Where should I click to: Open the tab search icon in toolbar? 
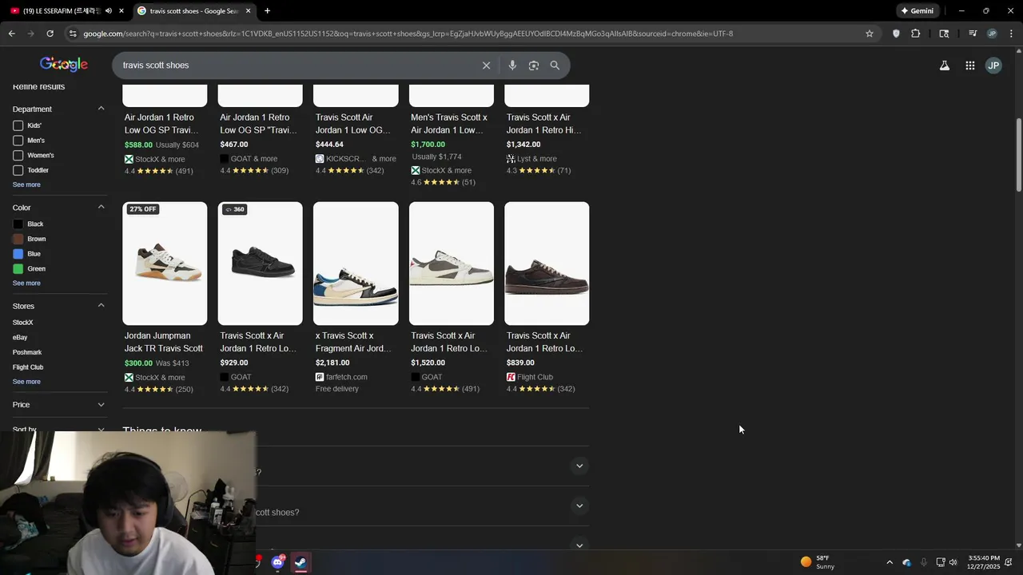tap(944, 34)
